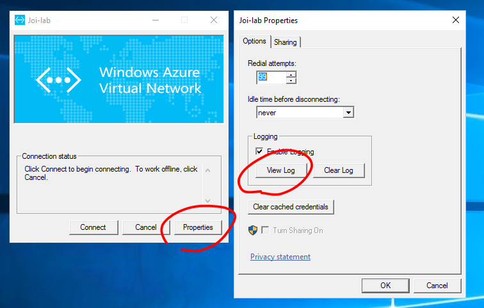Click the Joi-lab window title icon
The width and height of the screenshot is (484, 308).
click(20, 20)
